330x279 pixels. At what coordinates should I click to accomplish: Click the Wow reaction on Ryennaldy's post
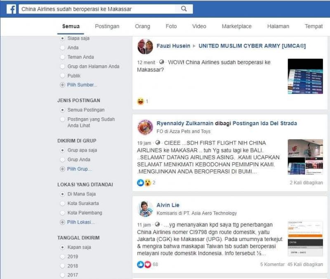(x=148, y=183)
